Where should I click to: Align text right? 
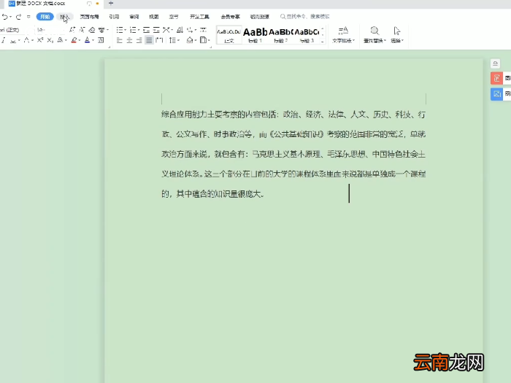pyautogui.click(x=139, y=40)
